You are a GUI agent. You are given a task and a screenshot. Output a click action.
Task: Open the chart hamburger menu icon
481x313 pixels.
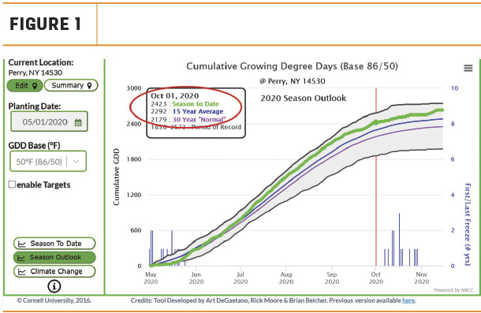468,68
